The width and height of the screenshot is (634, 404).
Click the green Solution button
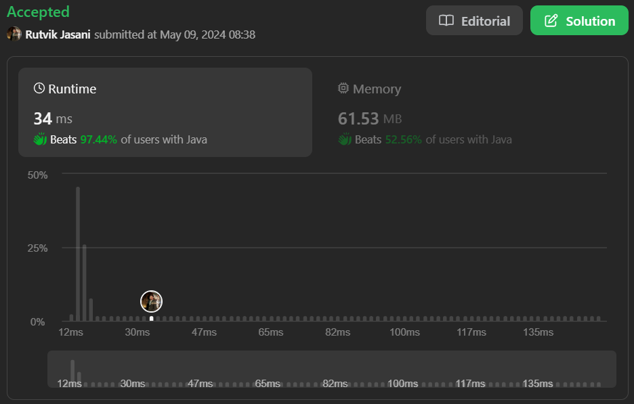pos(579,20)
